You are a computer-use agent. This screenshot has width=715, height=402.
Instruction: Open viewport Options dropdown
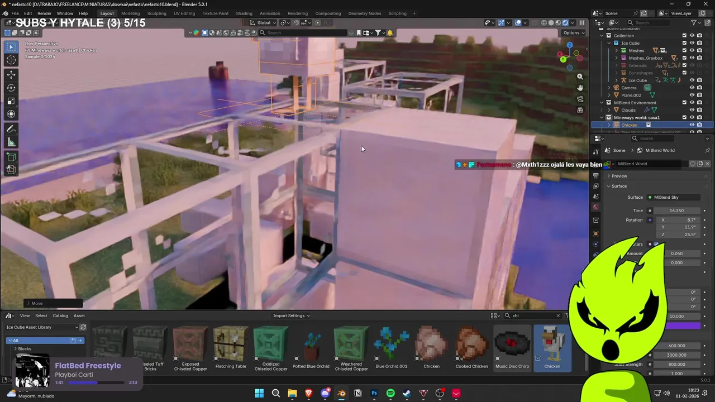(574, 33)
